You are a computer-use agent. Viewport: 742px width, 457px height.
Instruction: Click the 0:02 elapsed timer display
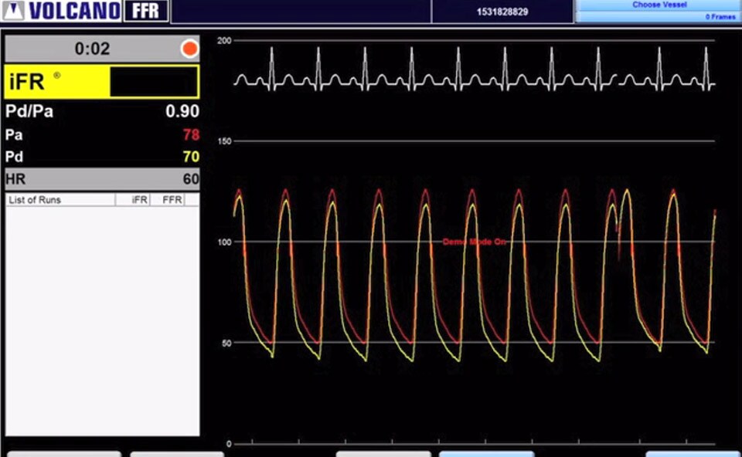point(93,48)
